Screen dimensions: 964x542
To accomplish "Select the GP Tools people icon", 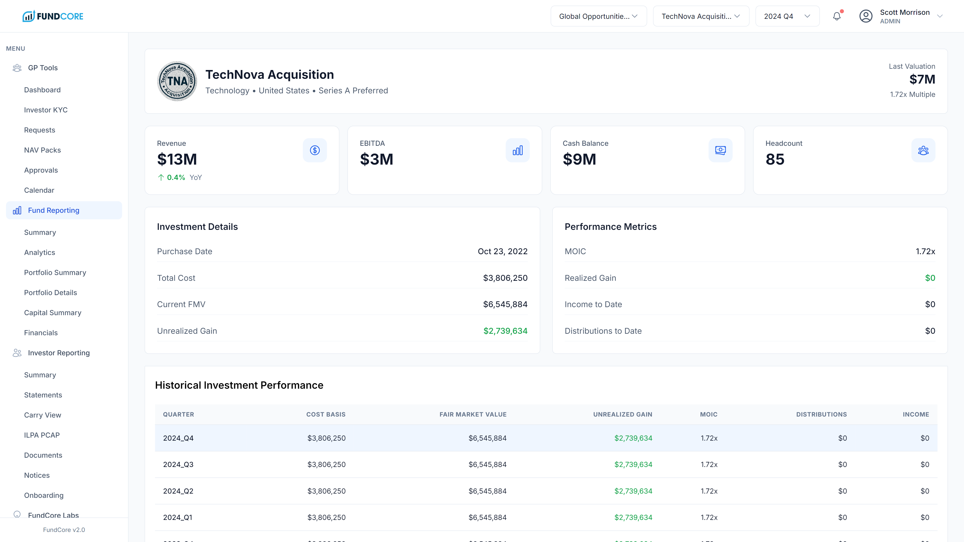I will 17,68.
